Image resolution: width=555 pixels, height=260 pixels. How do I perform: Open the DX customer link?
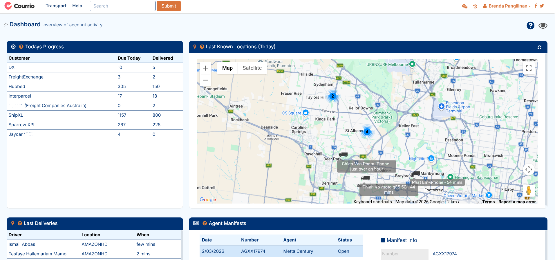tap(12, 67)
